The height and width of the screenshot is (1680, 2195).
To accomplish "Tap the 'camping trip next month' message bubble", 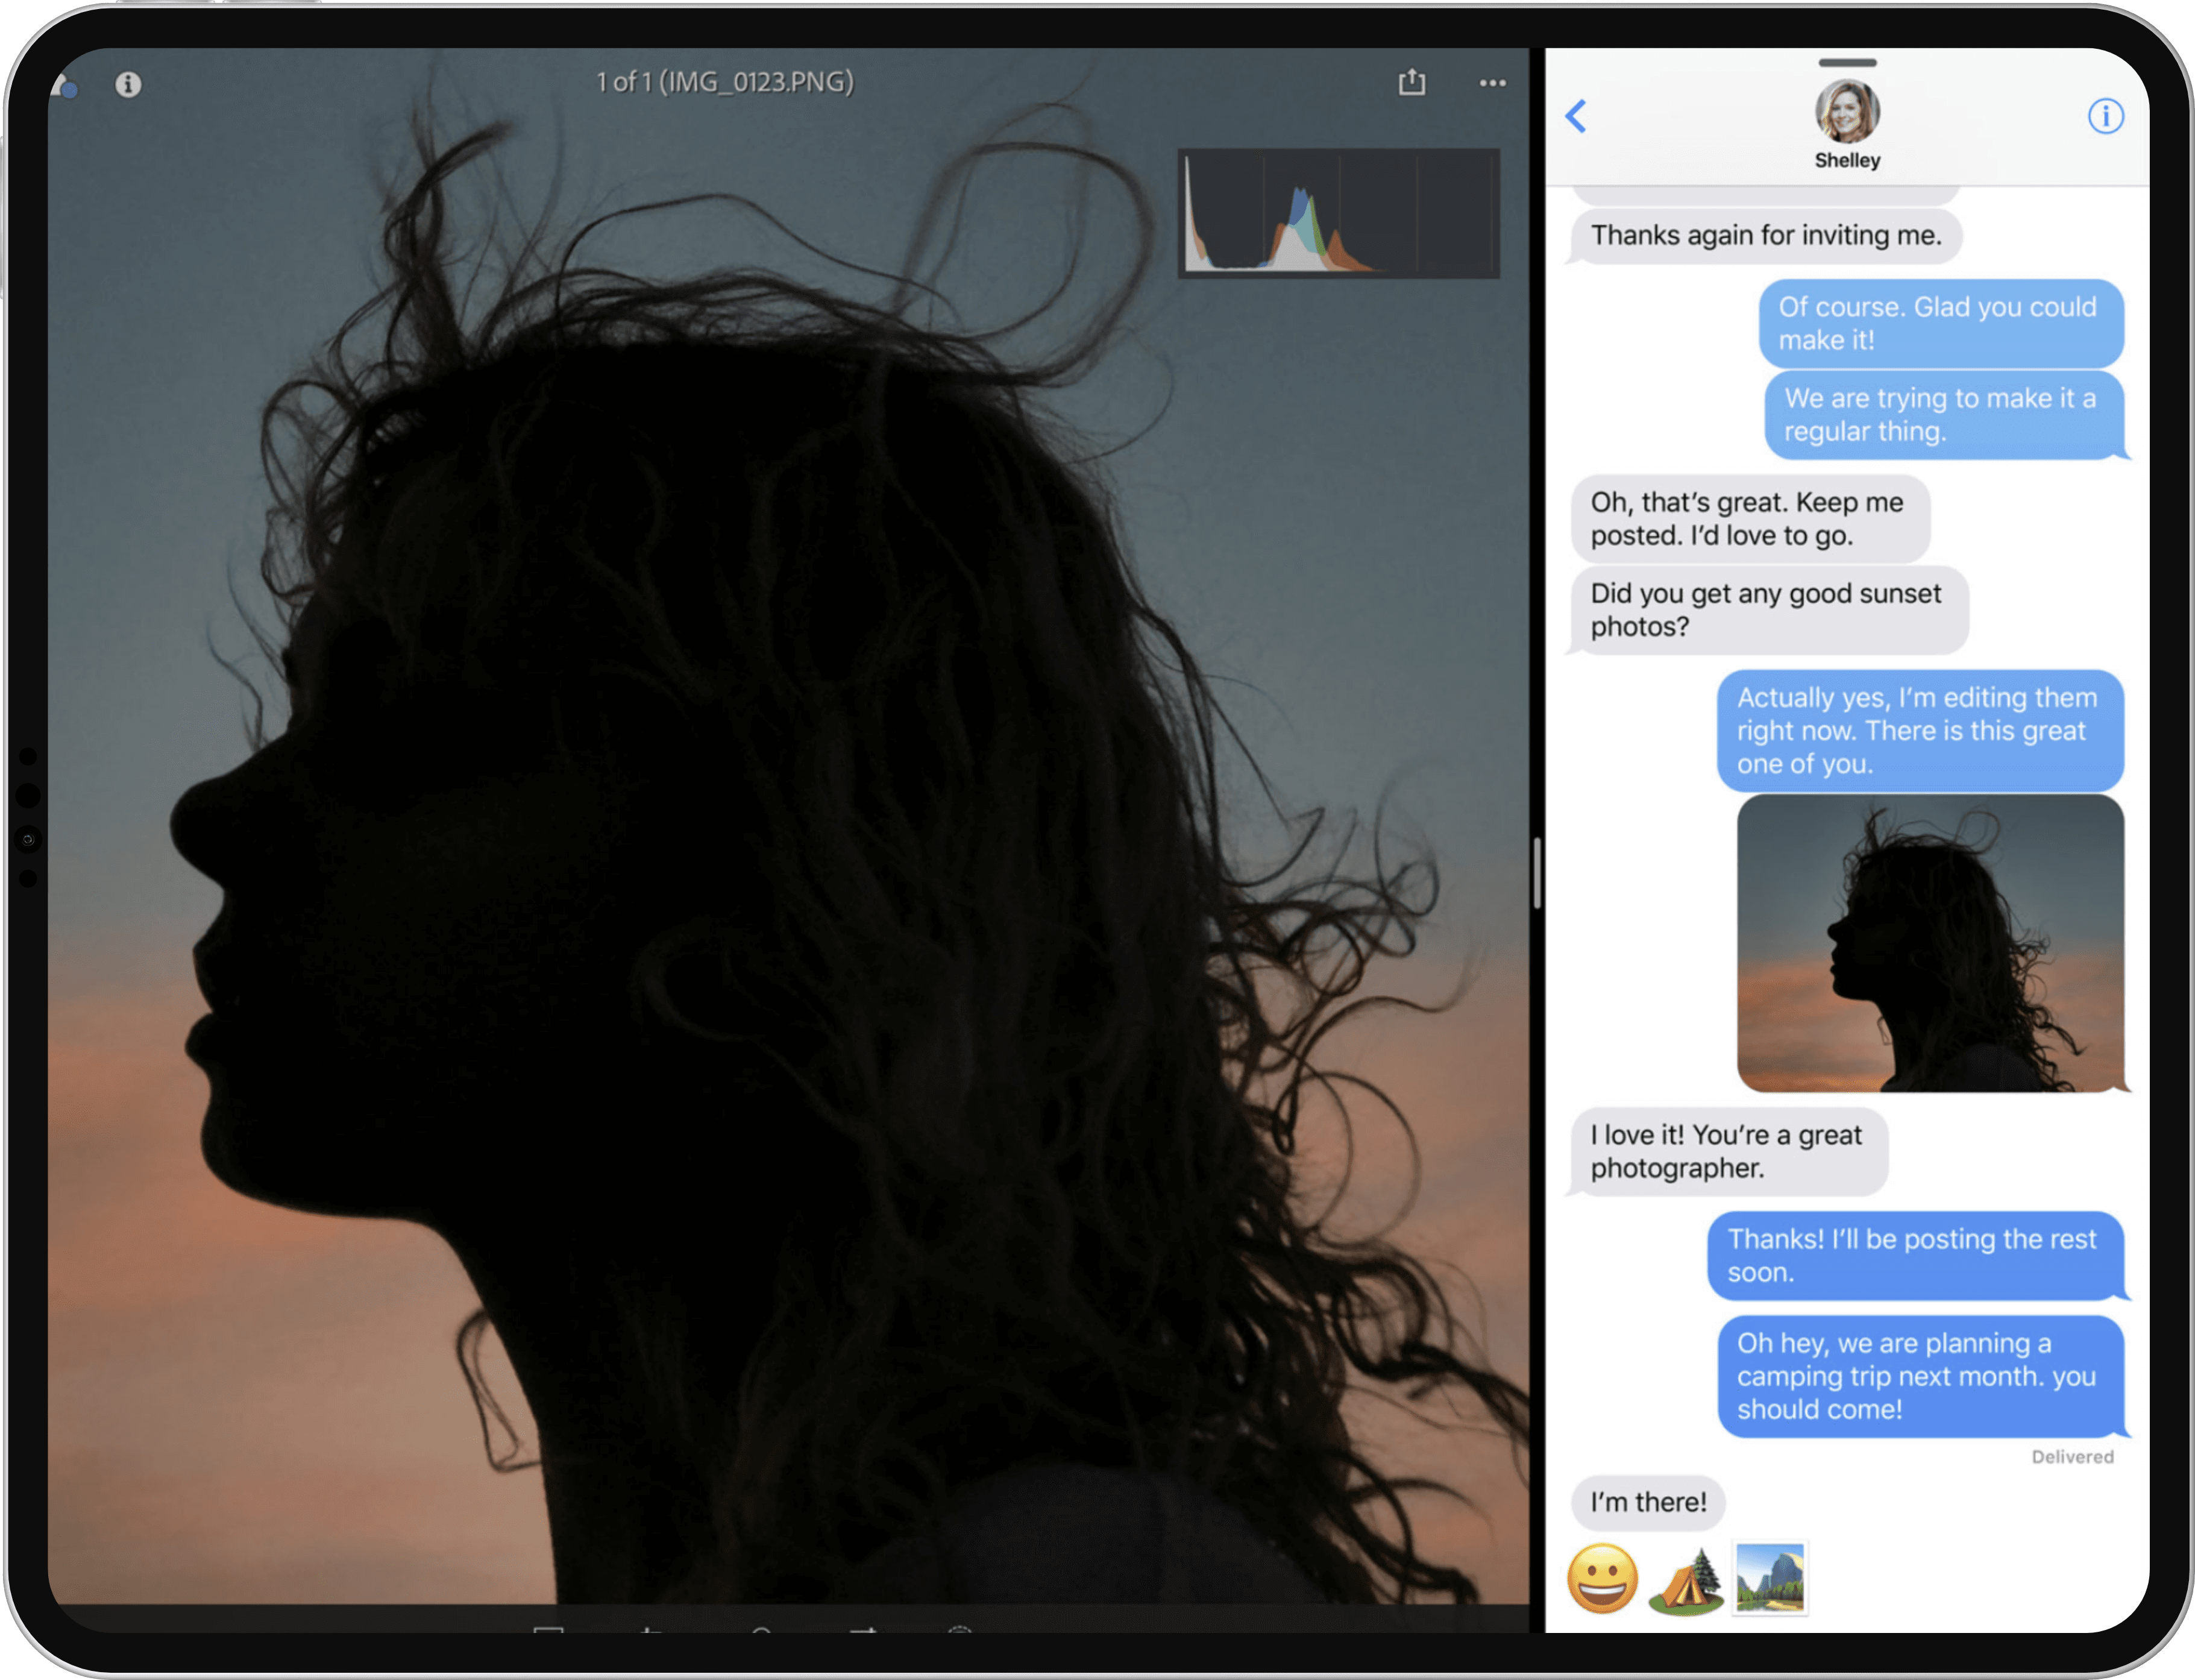I will point(1919,1376).
